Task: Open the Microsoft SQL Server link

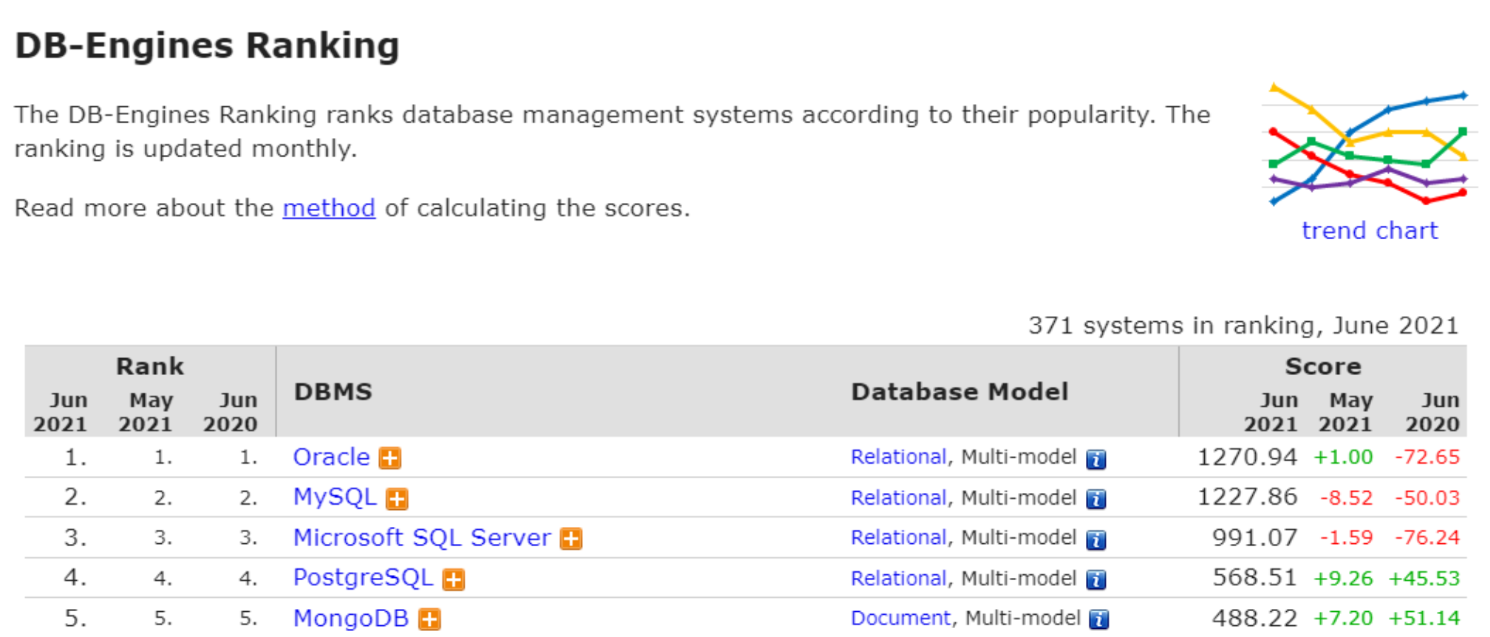Action: (422, 537)
